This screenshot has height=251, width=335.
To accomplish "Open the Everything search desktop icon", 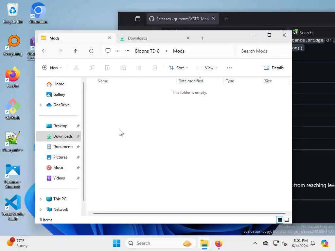I will (x=13, y=45).
